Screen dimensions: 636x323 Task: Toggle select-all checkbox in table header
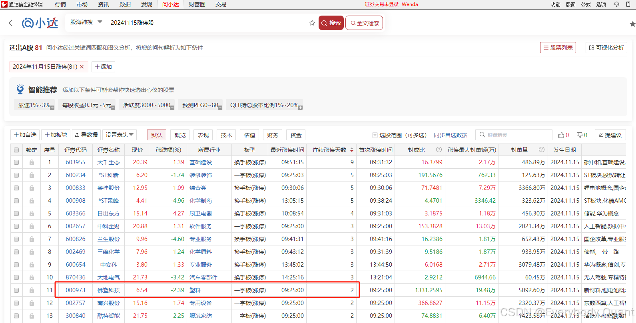[16, 150]
